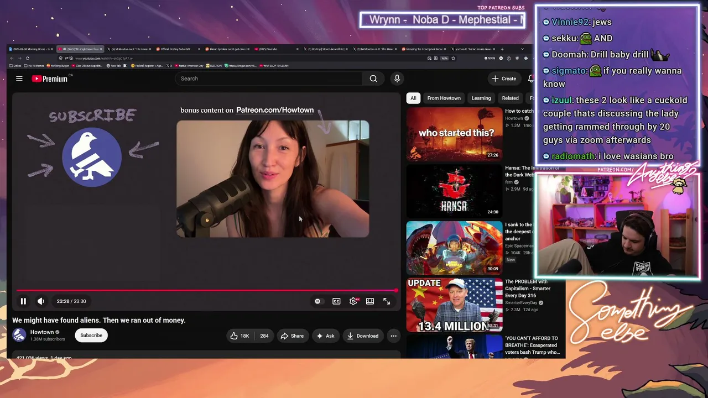Screen dimensions: 708x398
Task: Switch to the Official Destiny Subreddit tab
Action: pos(178,49)
